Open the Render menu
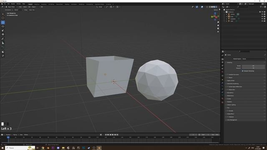Screen dimensions: 267x150 coord(13,4)
